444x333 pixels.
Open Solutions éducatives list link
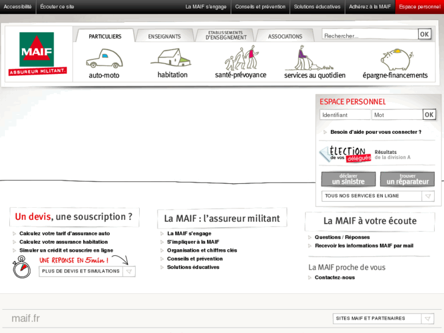[x=193, y=267]
